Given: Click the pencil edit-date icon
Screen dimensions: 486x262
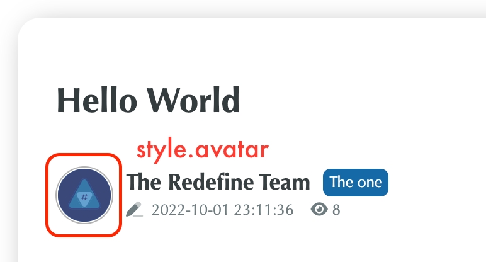Looking at the screenshot, I should tap(135, 209).
